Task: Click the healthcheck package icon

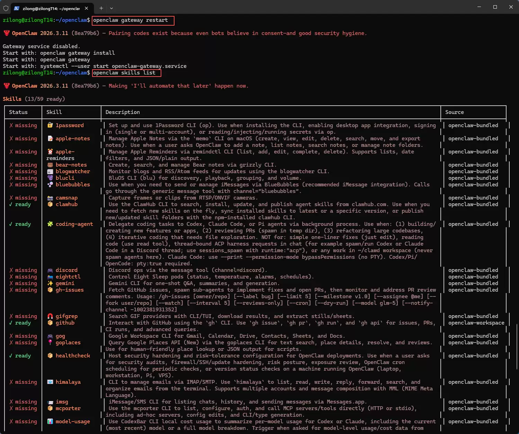Action: [x=50, y=356]
